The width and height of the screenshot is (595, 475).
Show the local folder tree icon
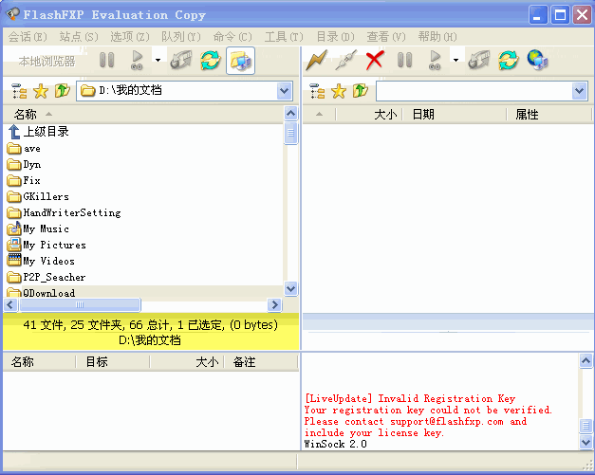[x=19, y=91]
